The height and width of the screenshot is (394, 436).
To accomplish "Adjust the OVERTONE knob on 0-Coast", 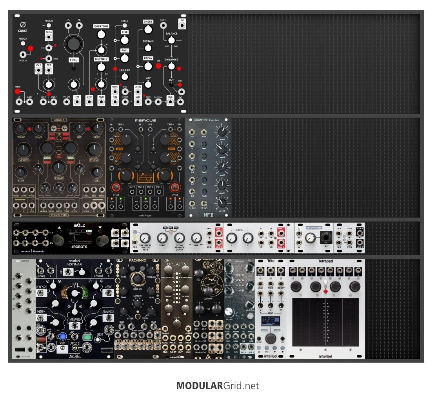I will point(101,35).
